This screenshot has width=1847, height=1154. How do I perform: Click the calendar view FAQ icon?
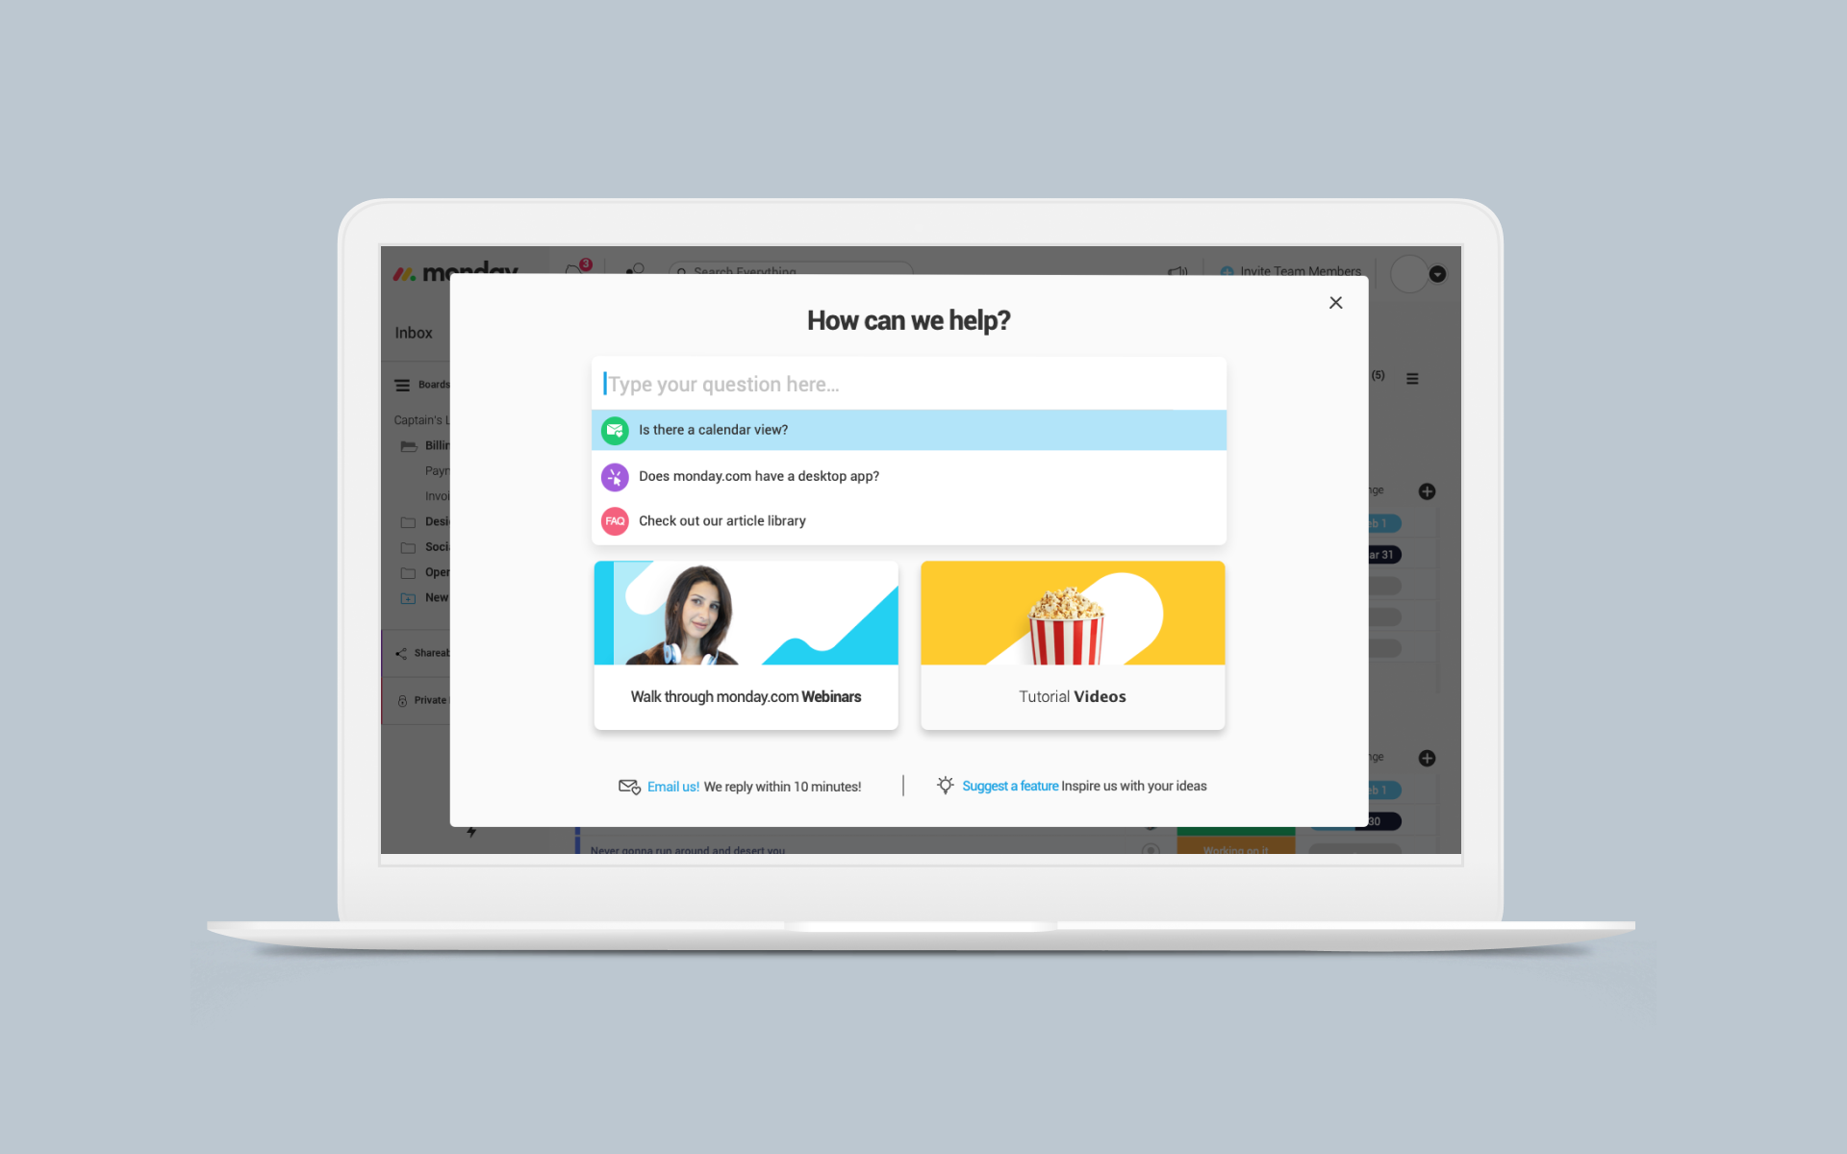(615, 430)
